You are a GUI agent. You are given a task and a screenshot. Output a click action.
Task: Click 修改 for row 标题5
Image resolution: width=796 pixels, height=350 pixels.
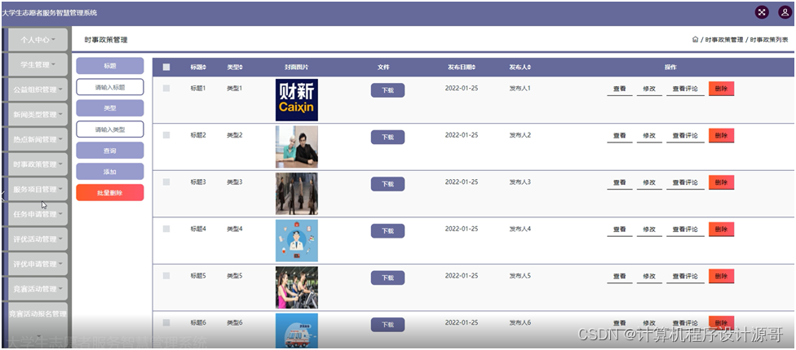(x=649, y=276)
